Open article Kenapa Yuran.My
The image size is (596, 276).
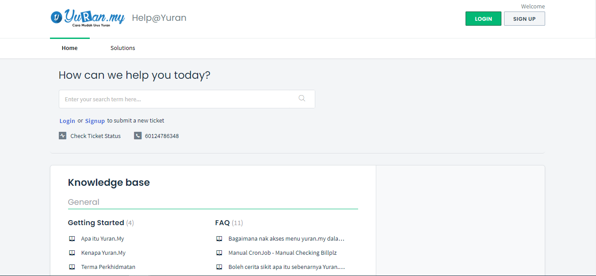pyautogui.click(x=103, y=253)
